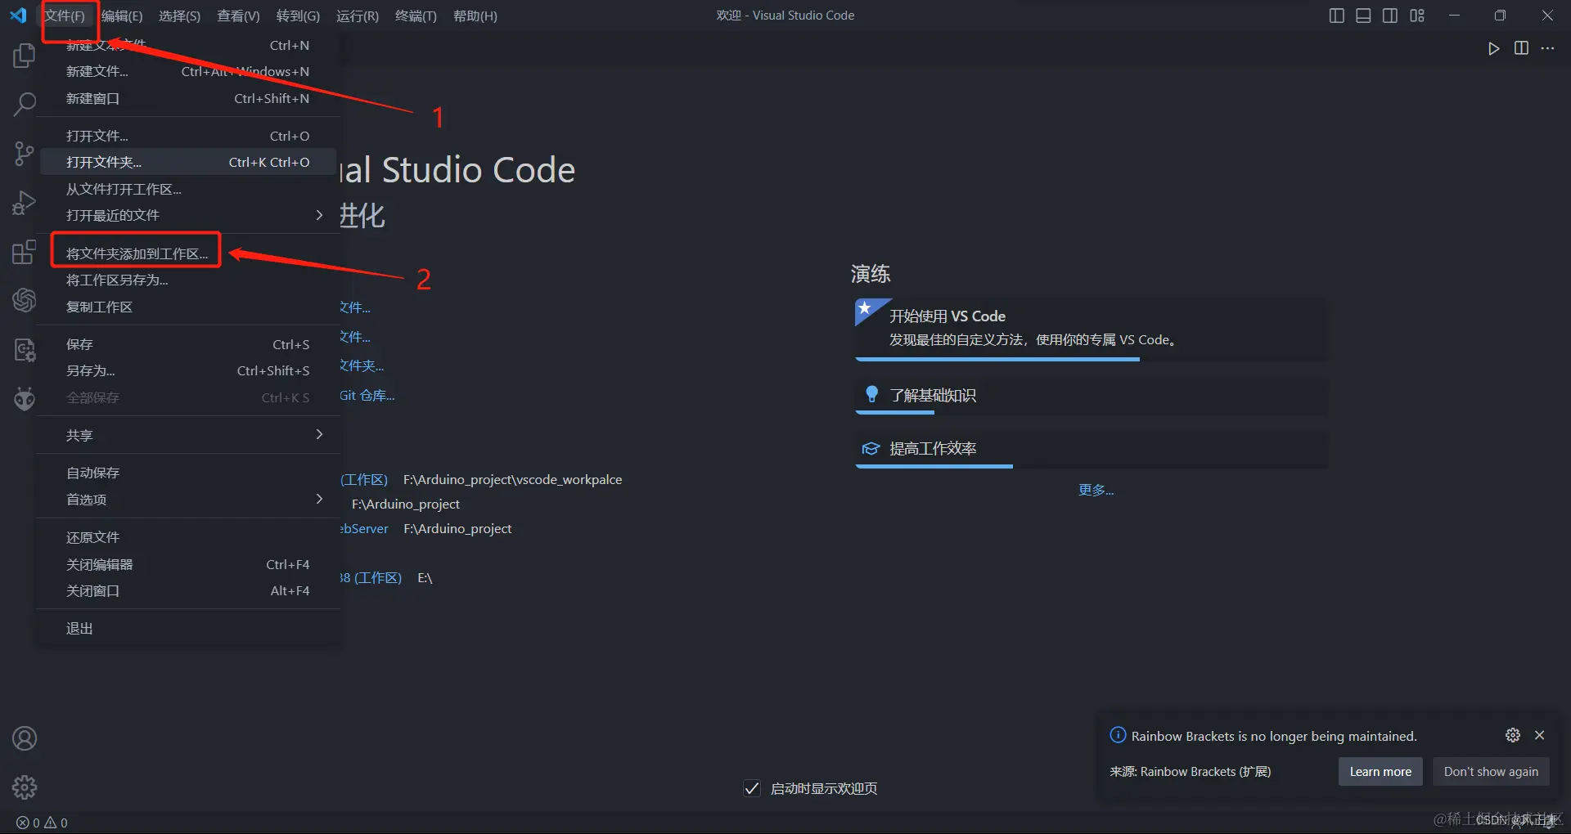Expand the '首选项' submenu
This screenshot has height=834, width=1571.
pos(188,500)
